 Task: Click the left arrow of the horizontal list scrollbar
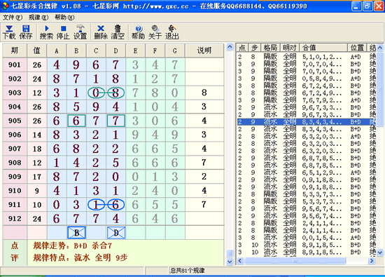pos(240,260)
